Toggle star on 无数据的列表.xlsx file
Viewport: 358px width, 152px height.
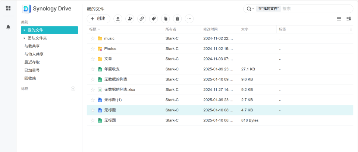[x=93, y=90]
